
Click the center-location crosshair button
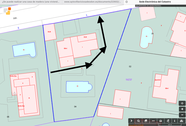[x=182, y=103]
